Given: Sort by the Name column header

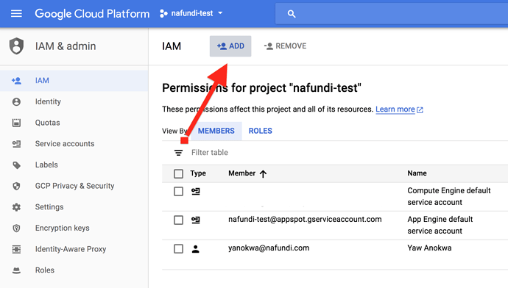Looking at the screenshot, I should [417, 173].
